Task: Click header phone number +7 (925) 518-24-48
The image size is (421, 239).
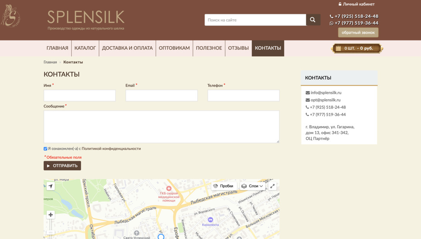Action: [x=356, y=16]
